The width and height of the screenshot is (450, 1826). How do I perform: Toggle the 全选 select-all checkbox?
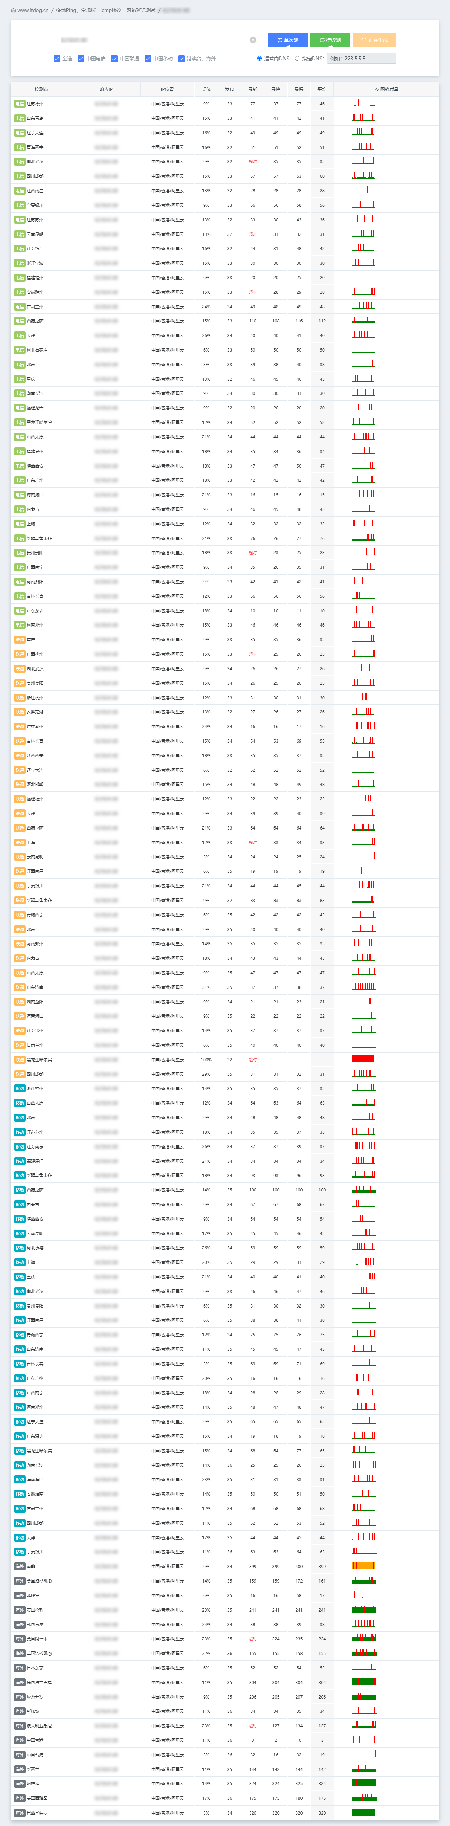[x=57, y=59]
